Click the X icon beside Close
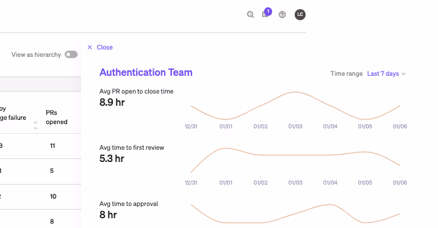This screenshot has width=438, height=228. click(x=90, y=47)
